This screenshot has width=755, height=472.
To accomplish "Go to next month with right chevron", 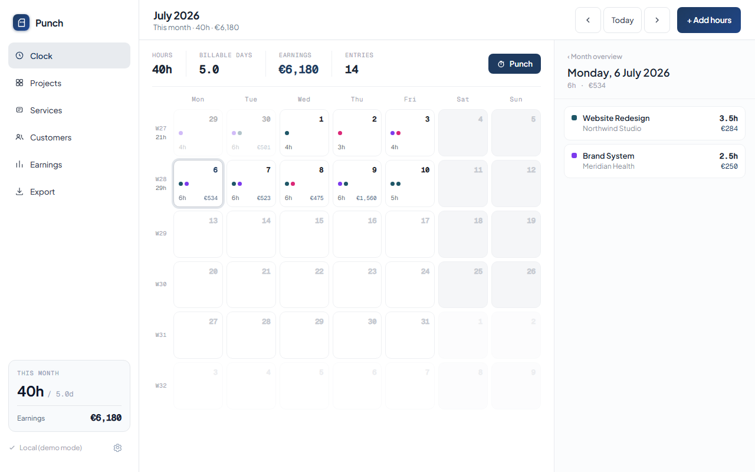I will [657, 20].
